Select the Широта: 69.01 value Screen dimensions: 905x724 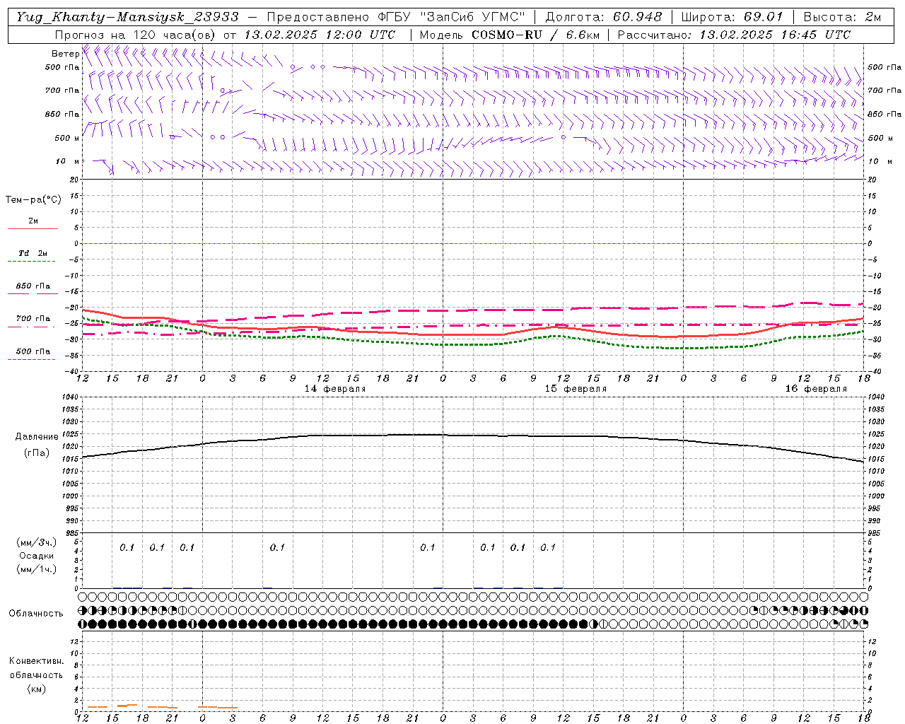732,17
